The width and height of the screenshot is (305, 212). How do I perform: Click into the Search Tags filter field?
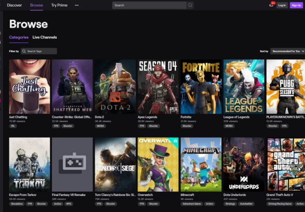point(39,51)
